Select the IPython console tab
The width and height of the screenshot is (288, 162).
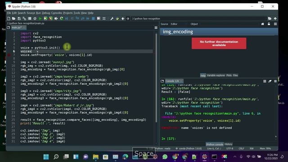(x=214, y=144)
